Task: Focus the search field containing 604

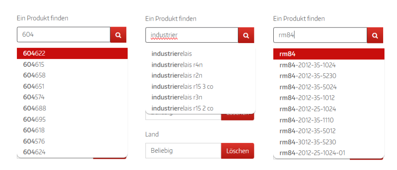Action: pos(64,35)
